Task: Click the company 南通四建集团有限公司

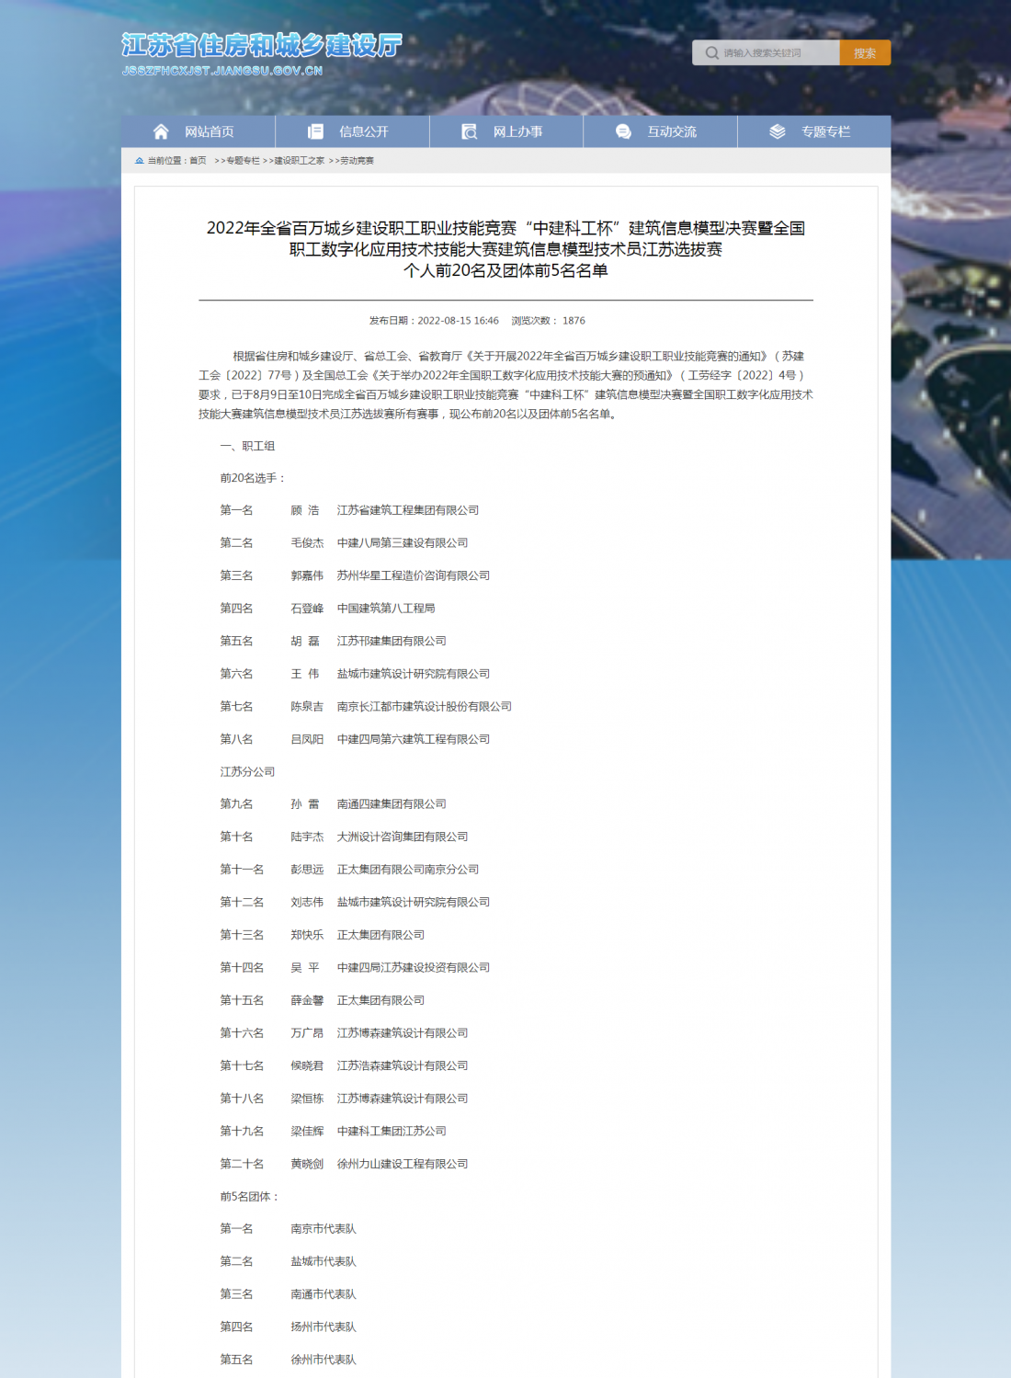Action: tap(392, 804)
